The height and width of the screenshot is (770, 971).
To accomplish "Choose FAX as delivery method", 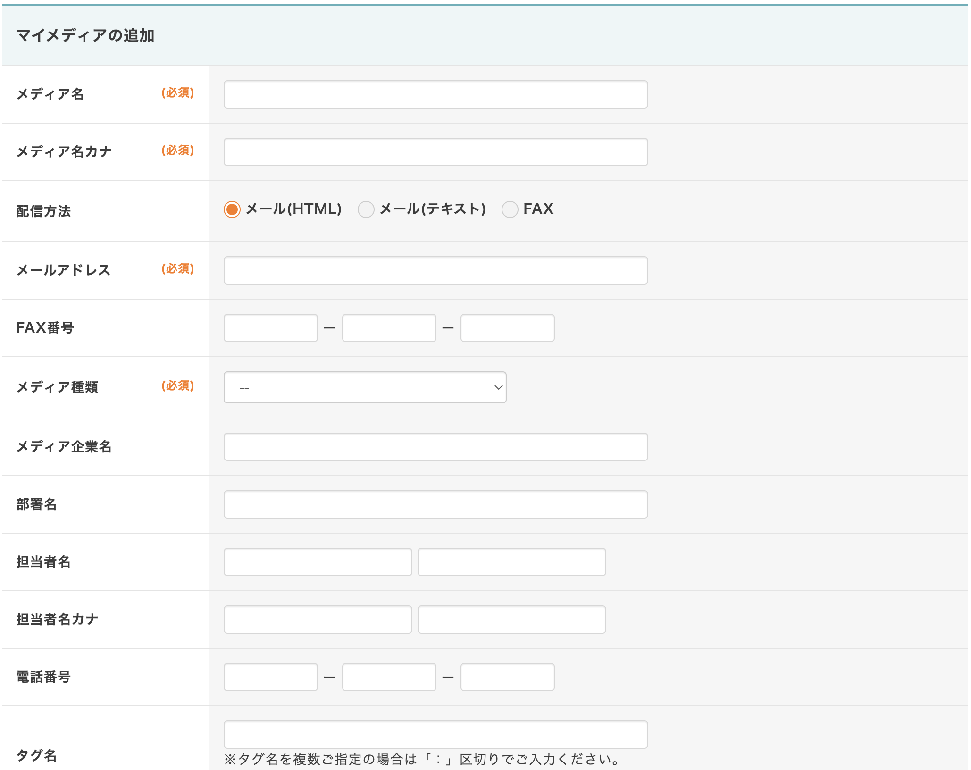I will [x=510, y=209].
